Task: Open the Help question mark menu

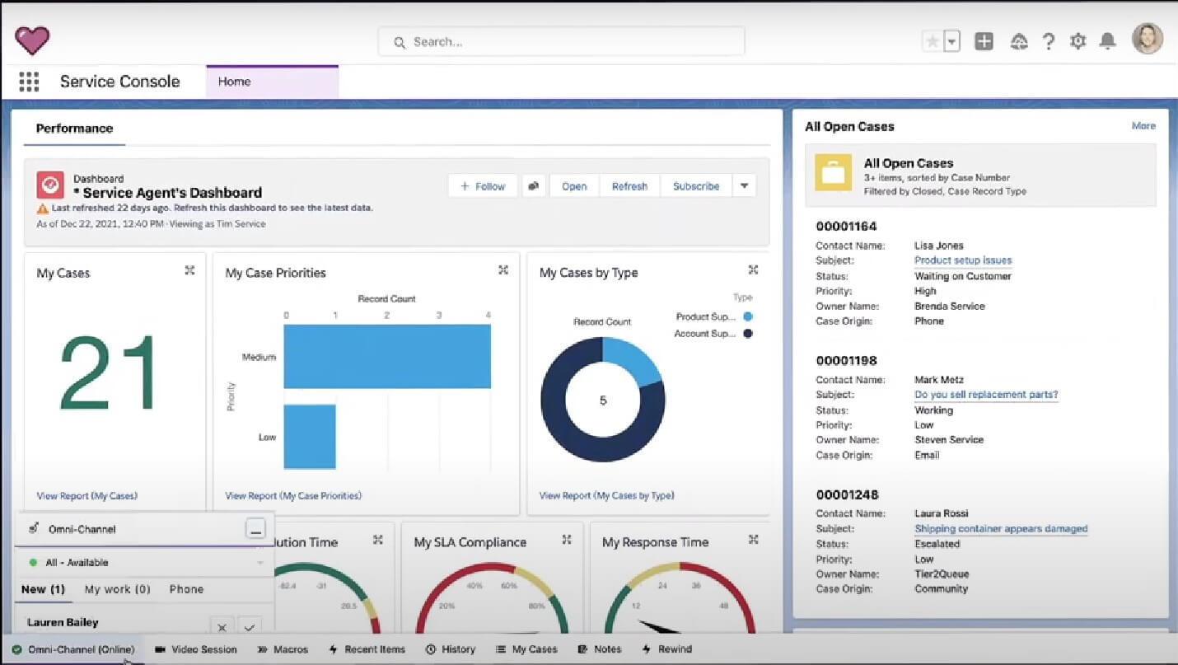Action: [x=1049, y=41]
